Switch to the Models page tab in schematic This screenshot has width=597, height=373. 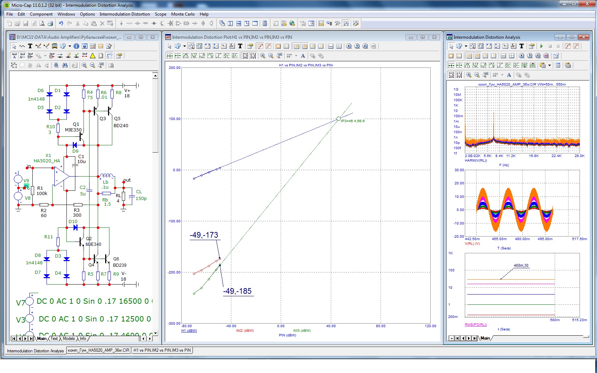pos(69,339)
